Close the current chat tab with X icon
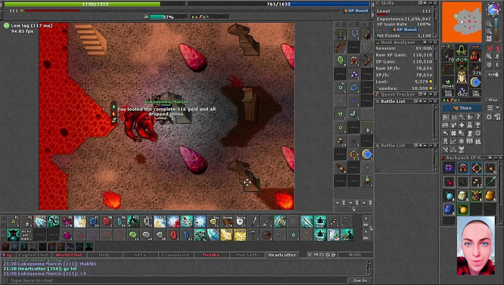 pos(310,255)
